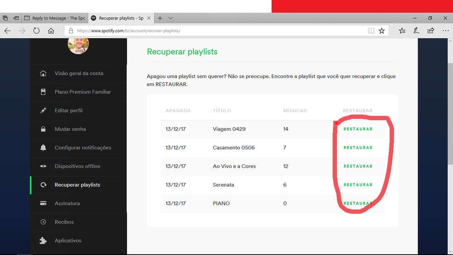Click the card icon for Assinatura
The image size is (453, 255).
click(43, 203)
